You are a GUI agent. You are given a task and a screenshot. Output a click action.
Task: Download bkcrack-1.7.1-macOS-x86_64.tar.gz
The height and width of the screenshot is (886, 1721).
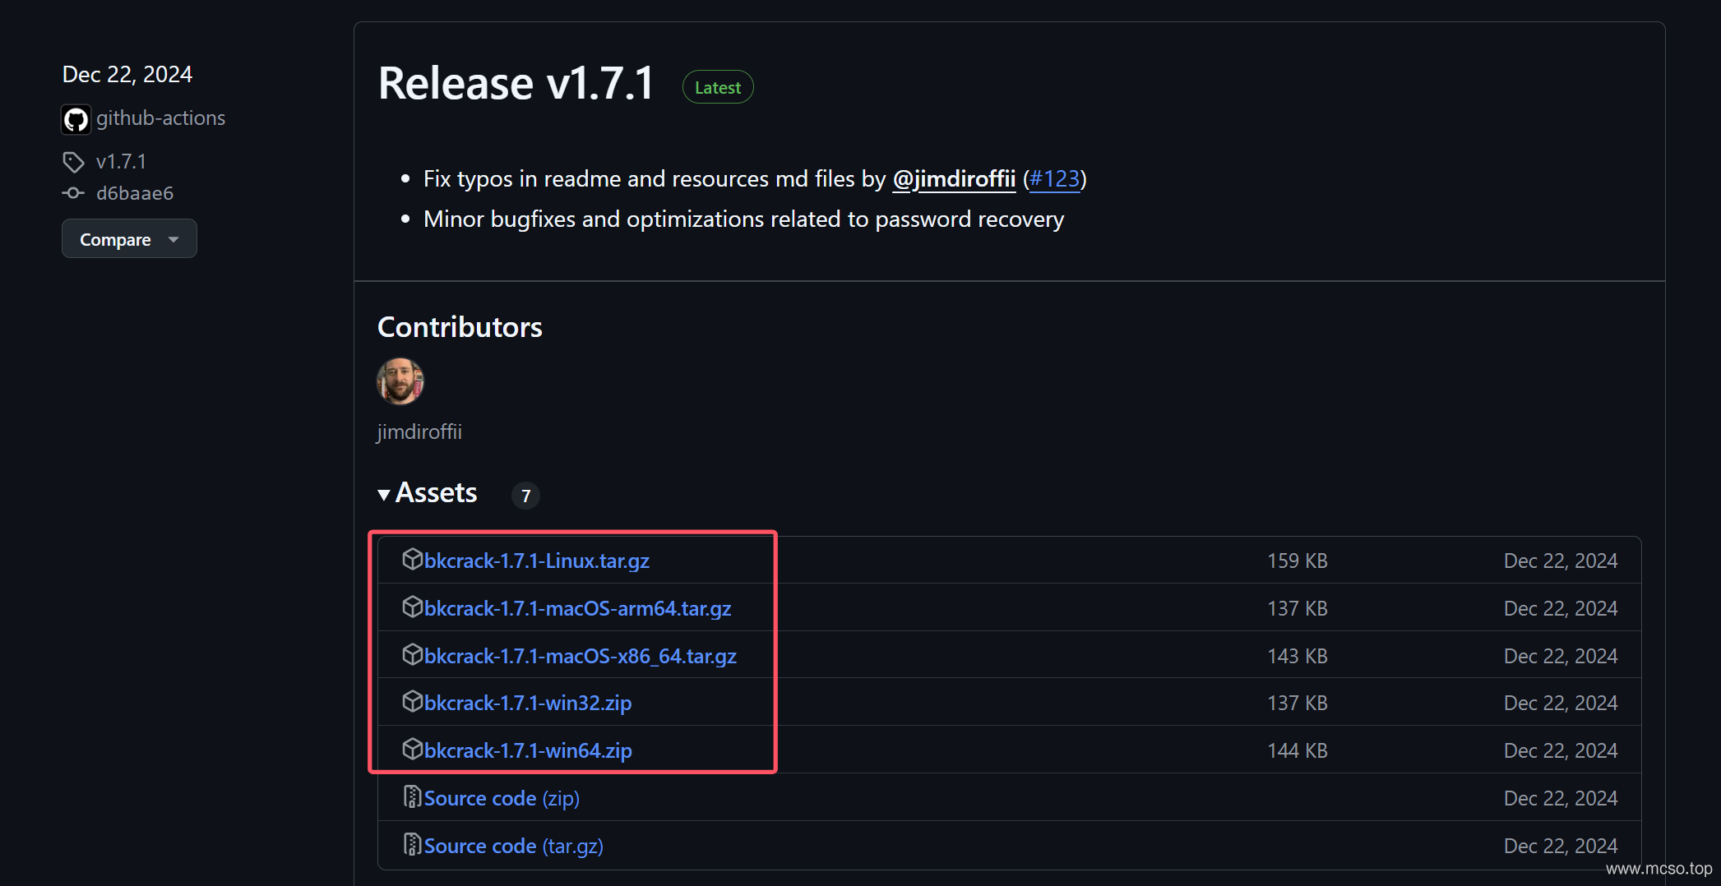pyautogui.click(x=581, y=656)
